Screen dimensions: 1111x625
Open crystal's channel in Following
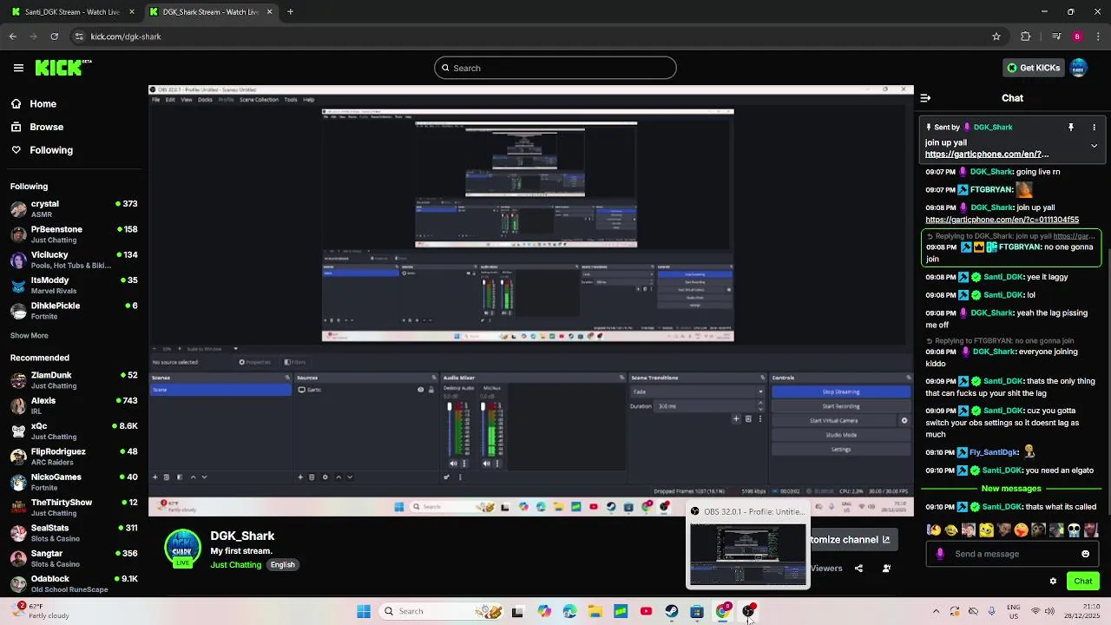click(74, 208)
